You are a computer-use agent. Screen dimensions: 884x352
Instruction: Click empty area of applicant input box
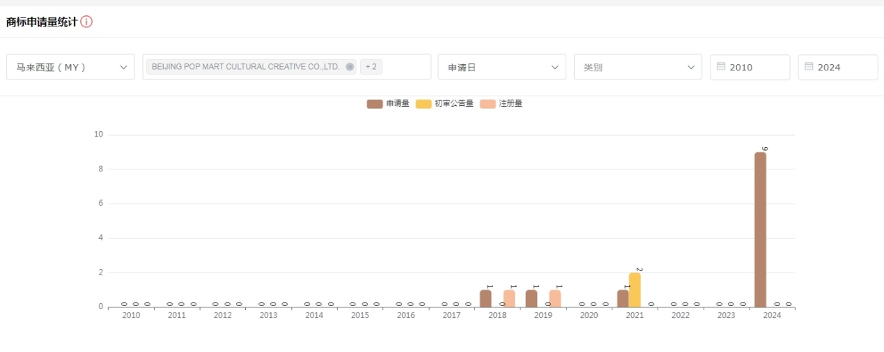tap(406, 67)
